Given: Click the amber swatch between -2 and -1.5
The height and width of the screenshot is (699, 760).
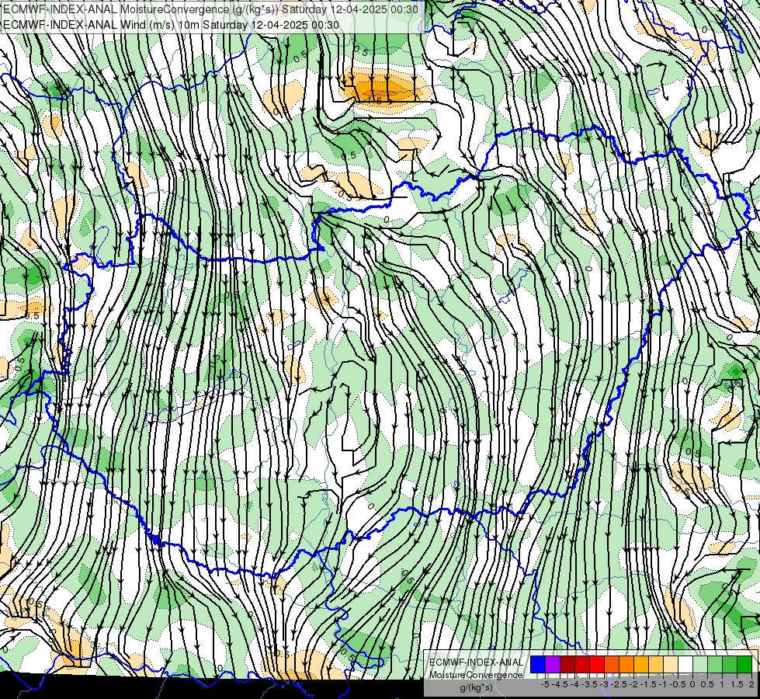Looking at the screenshot, I should click(x=640, y=665).
